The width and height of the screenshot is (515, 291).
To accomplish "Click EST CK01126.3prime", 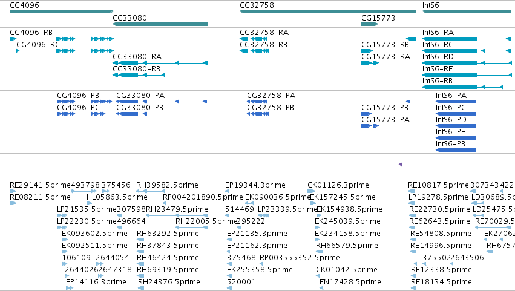I will coord(312,191).
